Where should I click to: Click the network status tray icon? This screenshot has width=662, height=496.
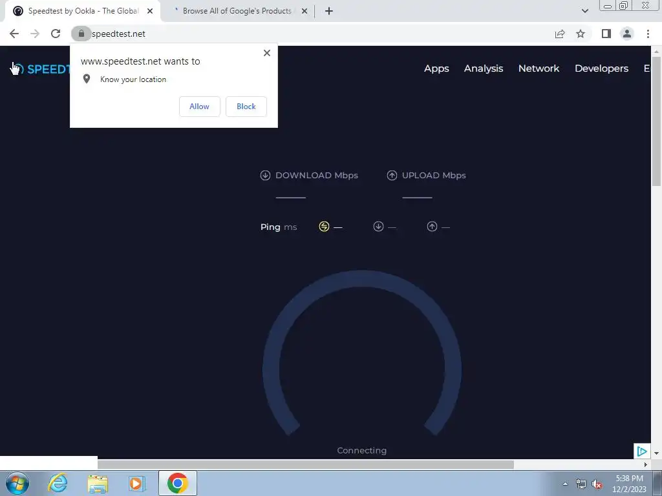[581, 484]
